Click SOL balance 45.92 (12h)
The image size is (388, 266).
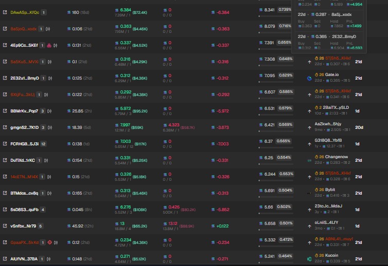point(80,226)
